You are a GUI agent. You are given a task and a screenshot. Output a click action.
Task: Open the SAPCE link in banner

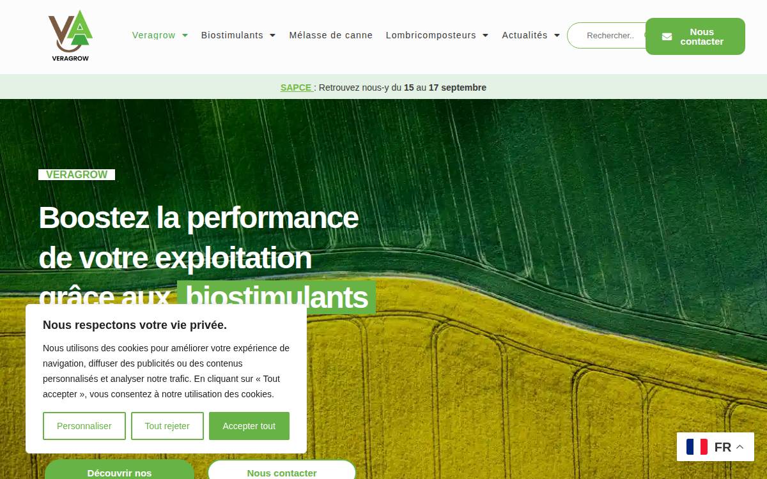tap(296, 87)
